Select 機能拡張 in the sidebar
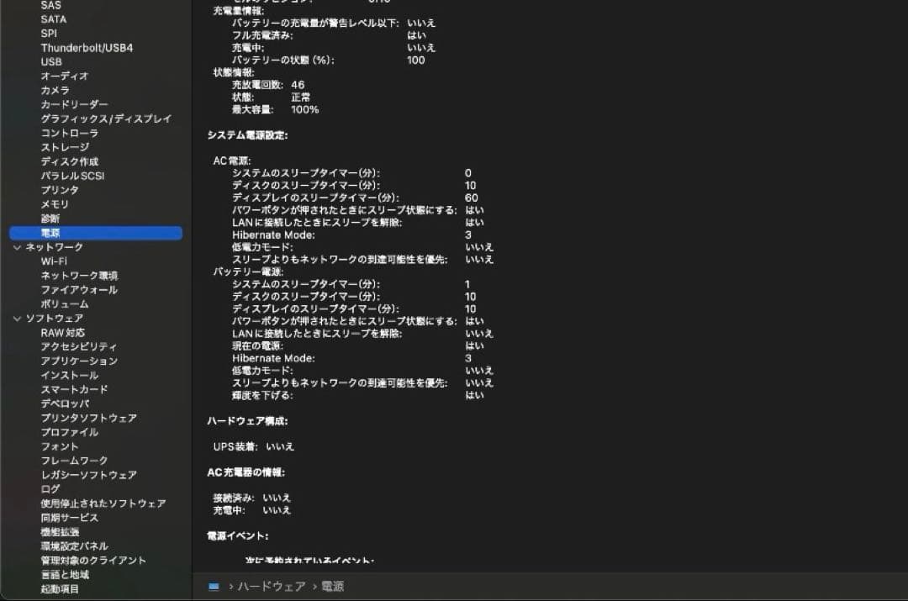This screenshot has width=908, height=601. click(x=60, y=532)
